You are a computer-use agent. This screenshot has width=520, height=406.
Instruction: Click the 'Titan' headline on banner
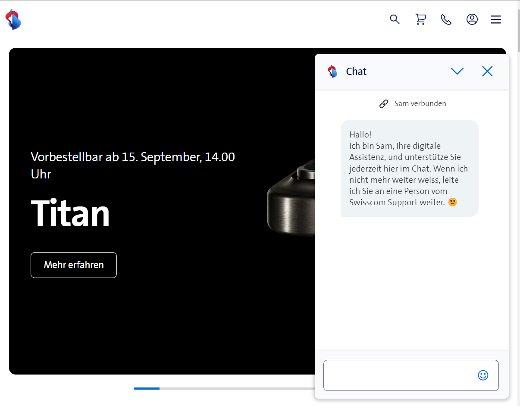(x=70, y=214)
